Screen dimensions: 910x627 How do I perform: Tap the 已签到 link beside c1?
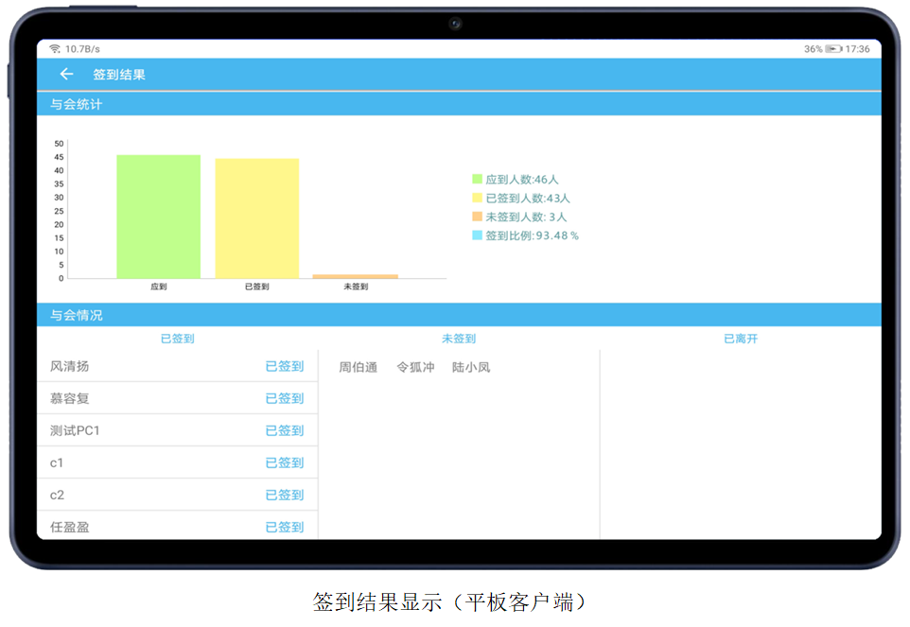coord(284,462)
